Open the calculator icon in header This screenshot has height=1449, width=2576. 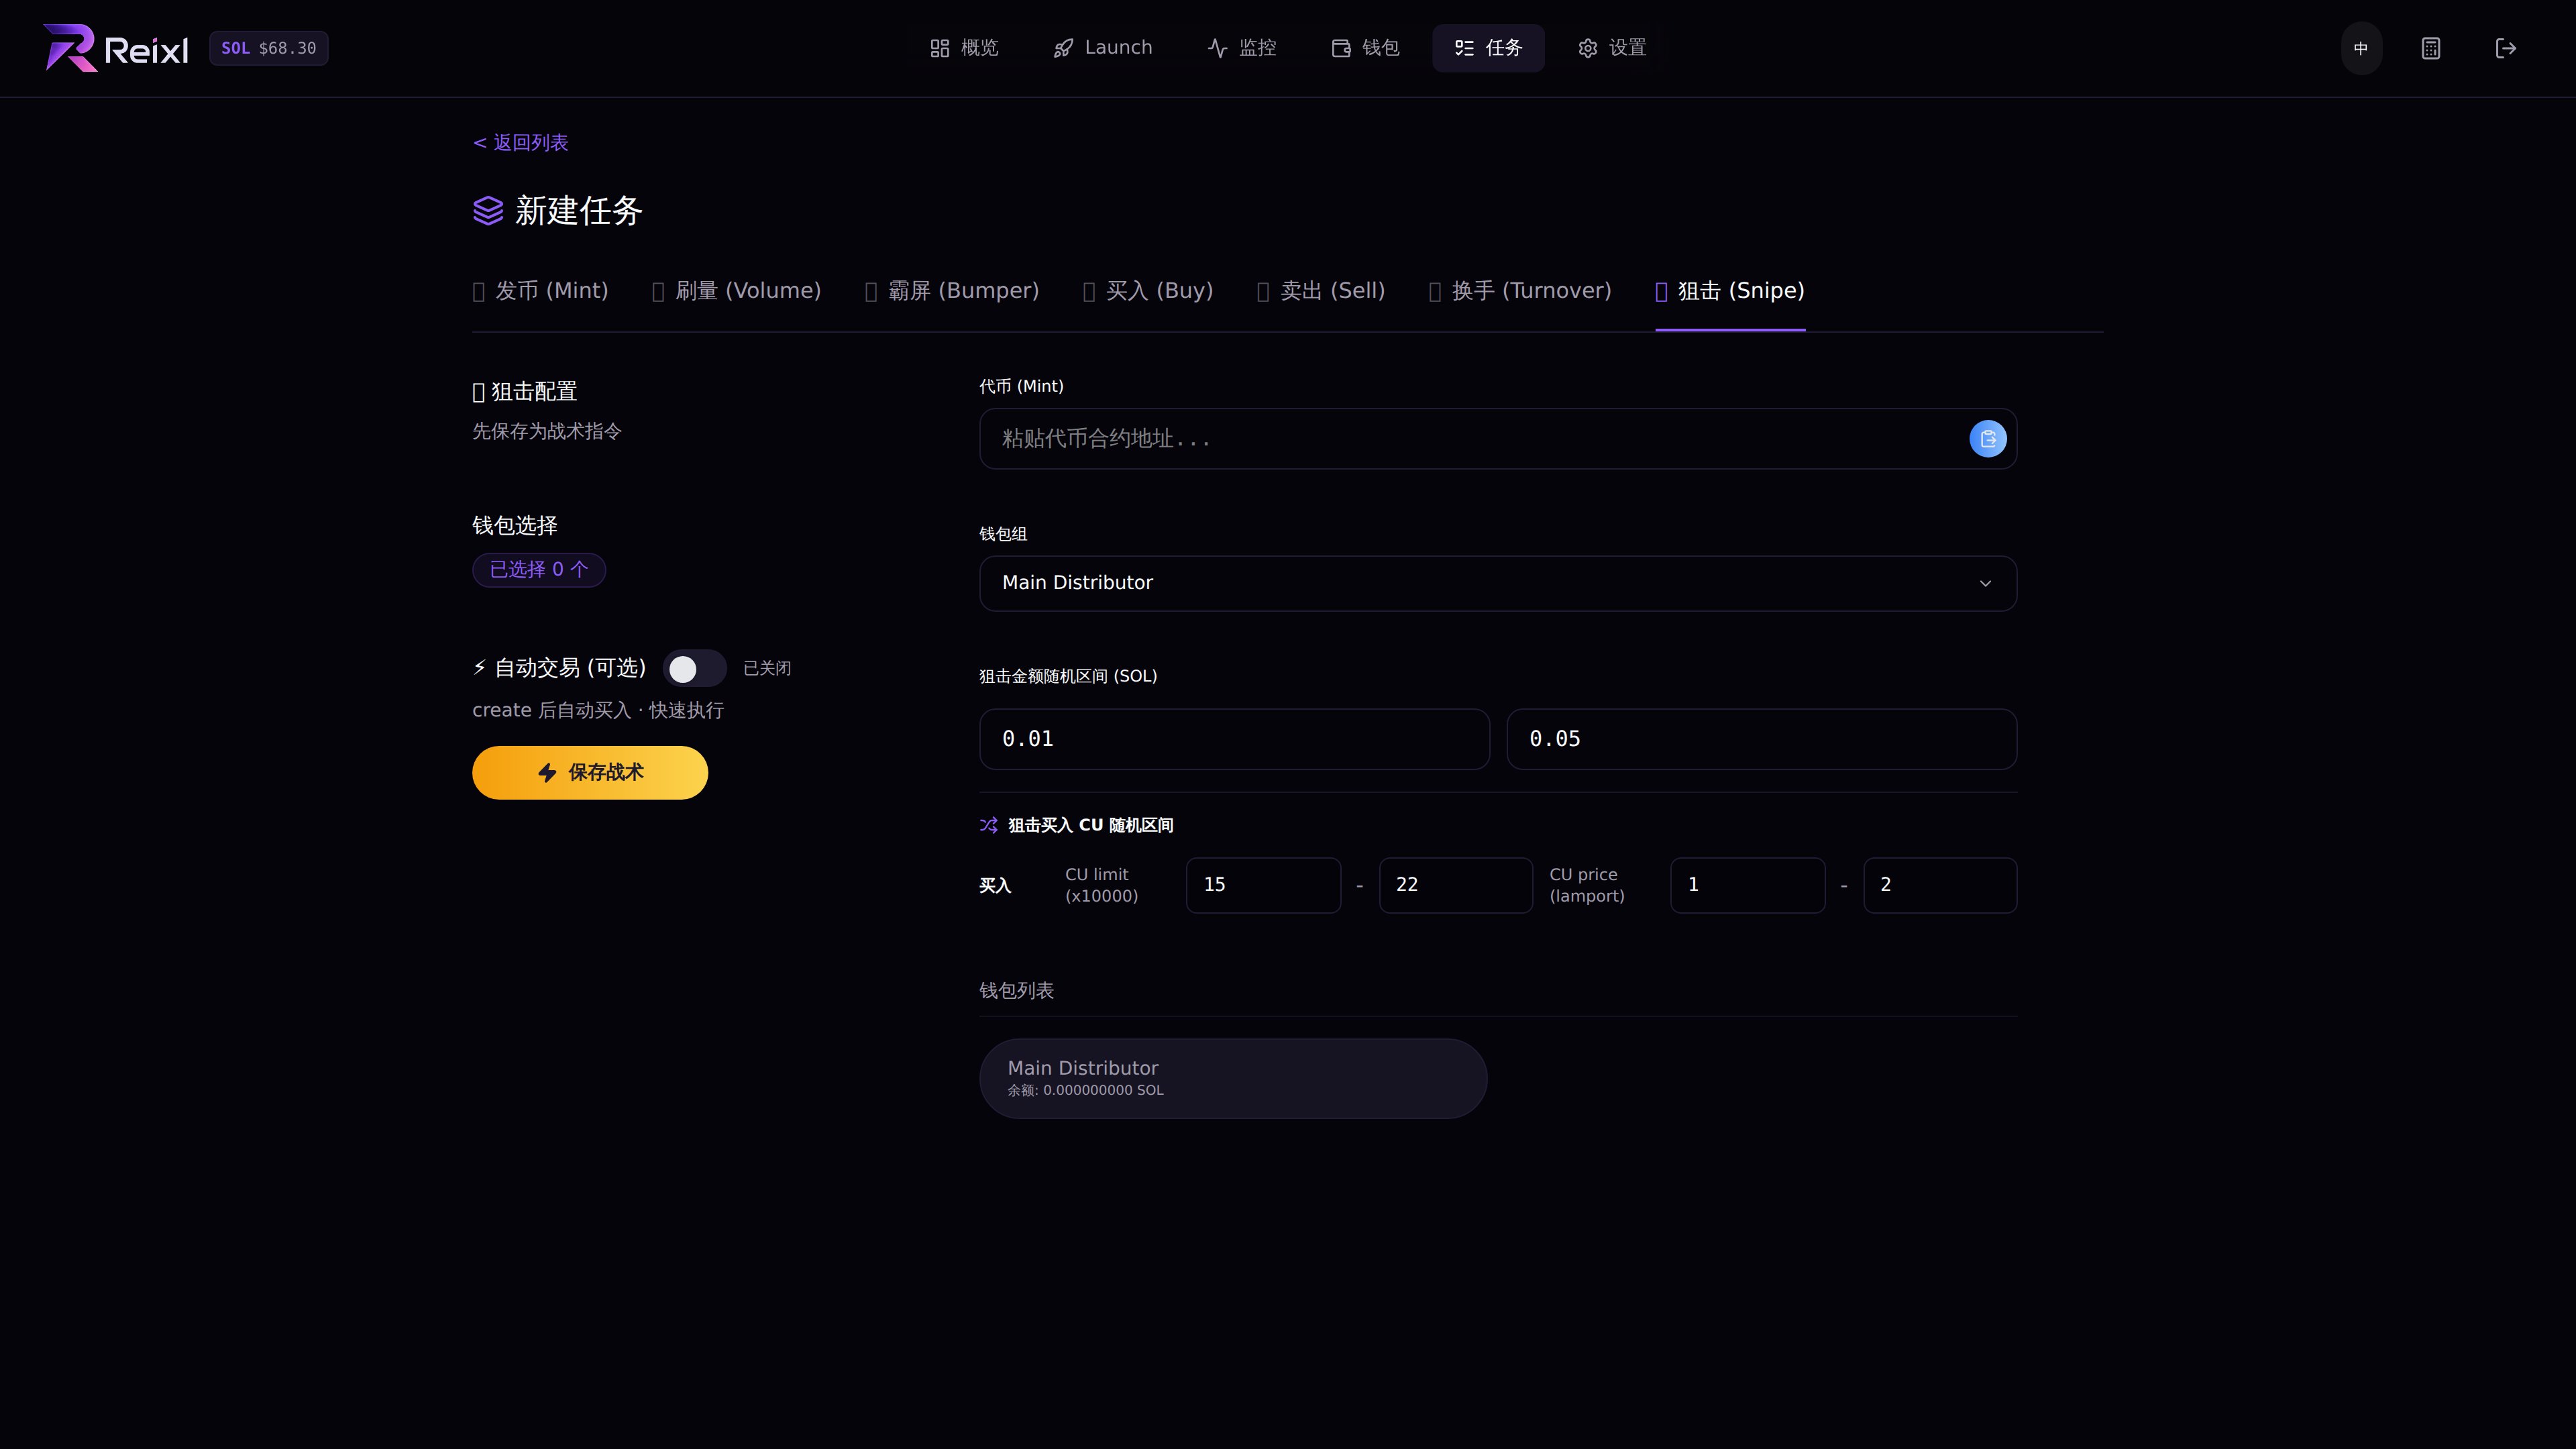pyautogui.click(x=2431, y=48)
